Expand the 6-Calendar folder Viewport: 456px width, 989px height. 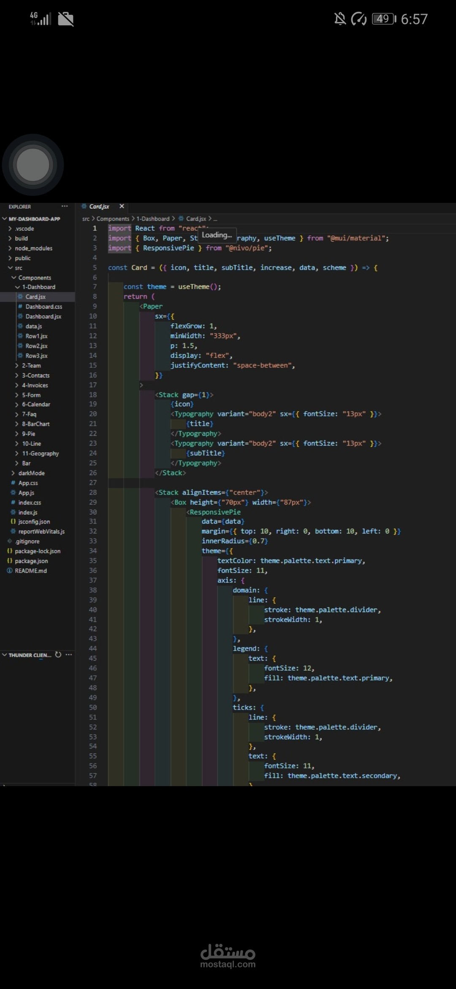36,404
